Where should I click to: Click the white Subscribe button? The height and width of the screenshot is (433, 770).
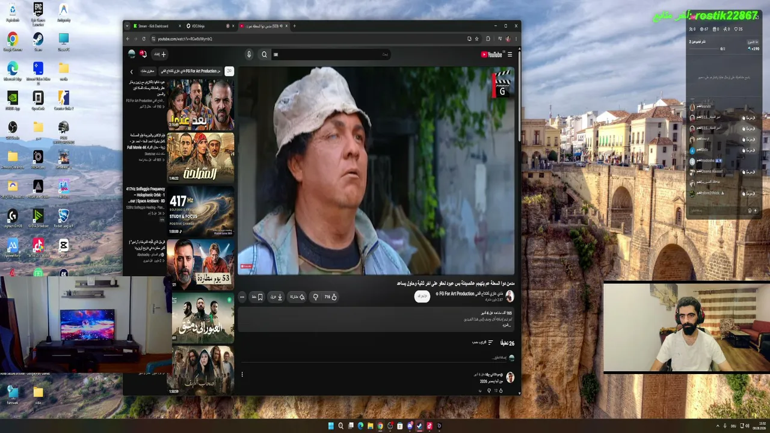422,296
